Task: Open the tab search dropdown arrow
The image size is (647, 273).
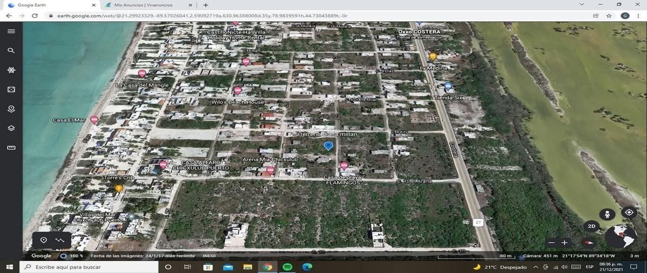Action: (581, 4)
